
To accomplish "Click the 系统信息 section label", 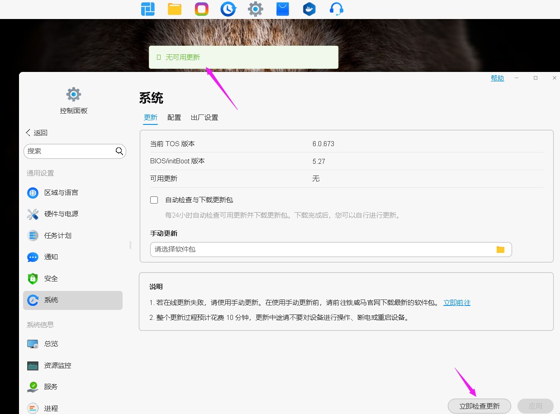I will pyautogui.click(x=40, y=325).
